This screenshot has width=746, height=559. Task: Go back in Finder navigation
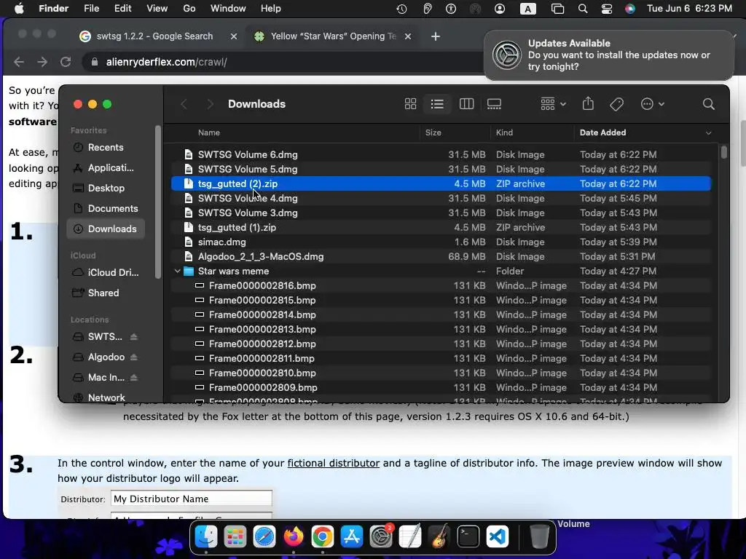coord(184,104)
